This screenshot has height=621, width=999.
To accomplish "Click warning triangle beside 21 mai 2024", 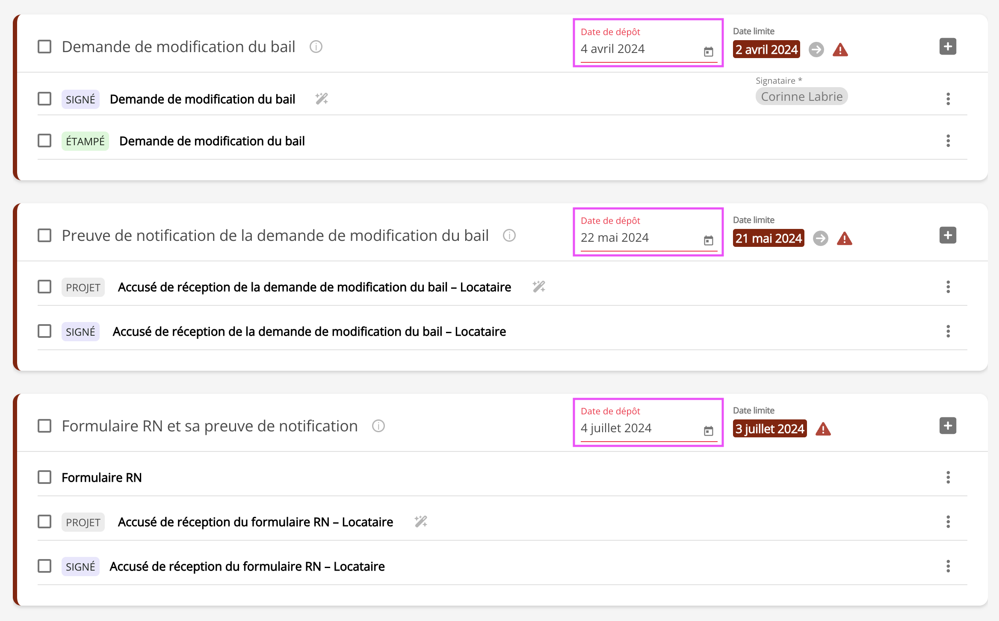I will coord(844,238).
